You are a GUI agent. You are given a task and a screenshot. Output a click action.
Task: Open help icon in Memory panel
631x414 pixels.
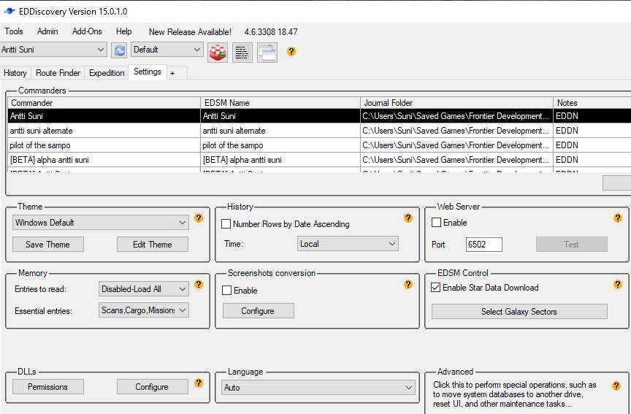(x=199, y=285)
